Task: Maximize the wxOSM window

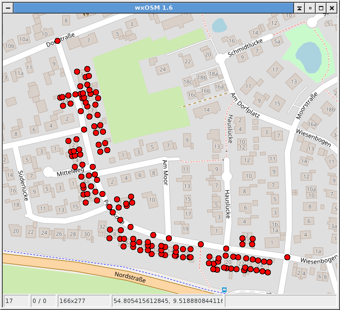Action: coord(321,8)
